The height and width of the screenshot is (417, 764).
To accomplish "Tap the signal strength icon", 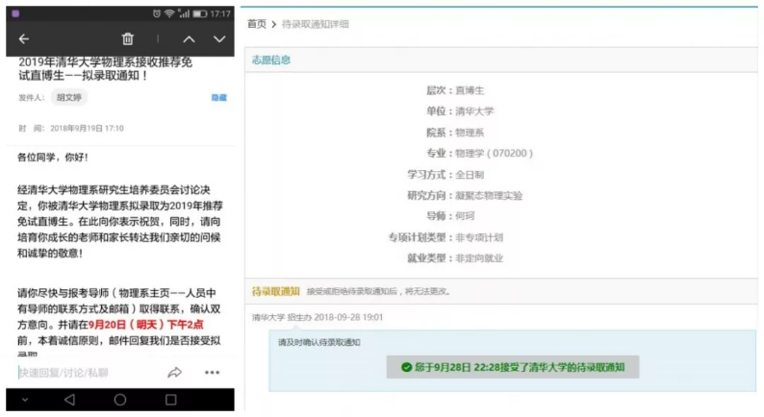I will pos(184,13).
